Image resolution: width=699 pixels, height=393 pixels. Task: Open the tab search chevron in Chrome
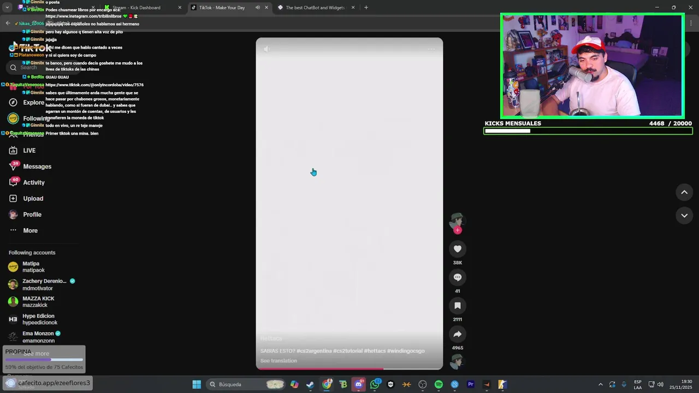tap(8, 8)
